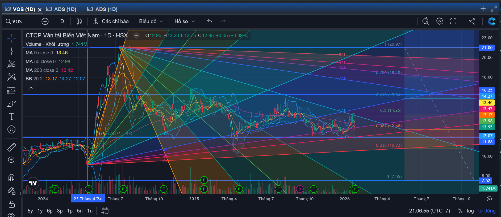This screenshot has height=217, width=501.
Task: Select the 5y time range
Action: click(x=30, y=211)
